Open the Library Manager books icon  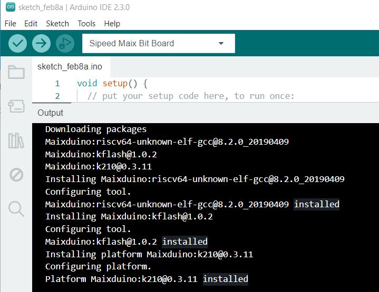(x=16, y=140)
